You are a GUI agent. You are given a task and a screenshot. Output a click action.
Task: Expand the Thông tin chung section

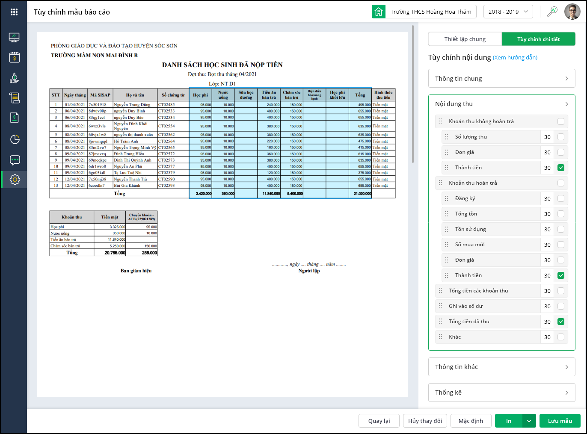[x=501, y=79]
